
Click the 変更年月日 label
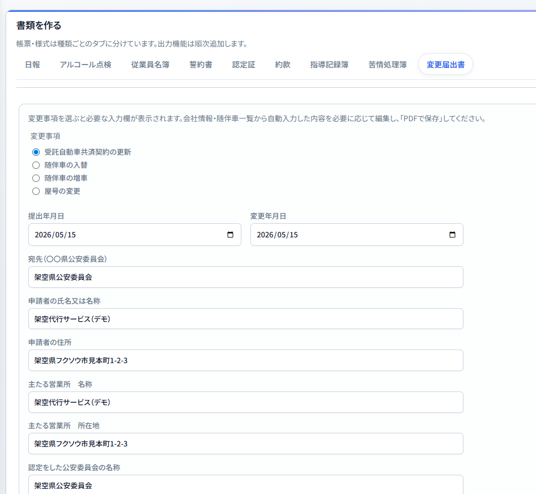pos(269,216)
